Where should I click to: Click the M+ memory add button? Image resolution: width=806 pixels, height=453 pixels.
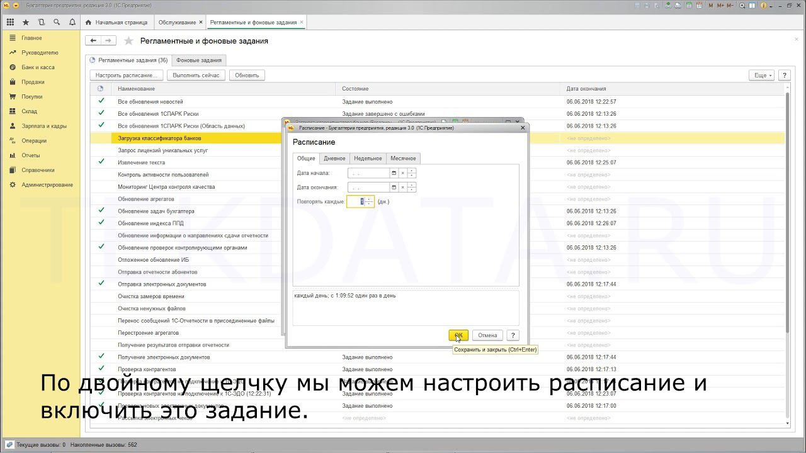coord(720,5)
